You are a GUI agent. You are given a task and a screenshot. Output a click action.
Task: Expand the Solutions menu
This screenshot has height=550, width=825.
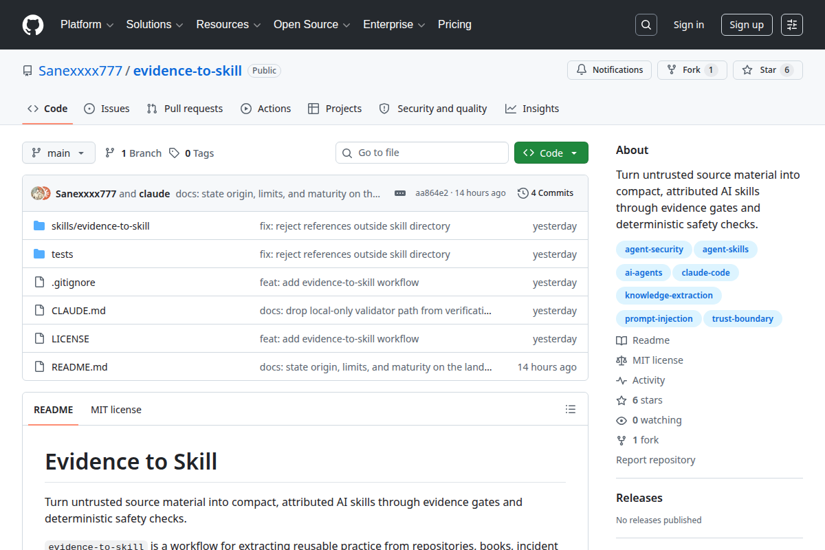pos(155,25)
